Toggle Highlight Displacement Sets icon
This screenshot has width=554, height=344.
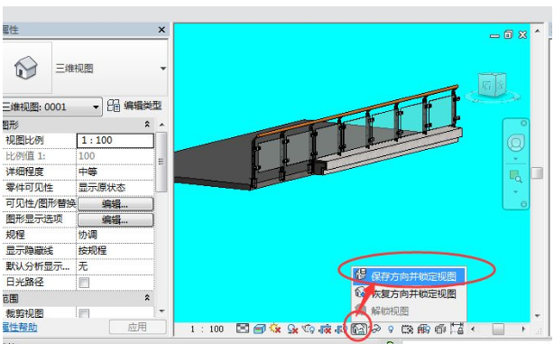[440, 330]
